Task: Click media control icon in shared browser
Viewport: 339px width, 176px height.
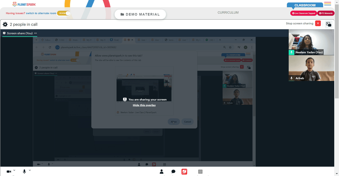Action: 239,47
